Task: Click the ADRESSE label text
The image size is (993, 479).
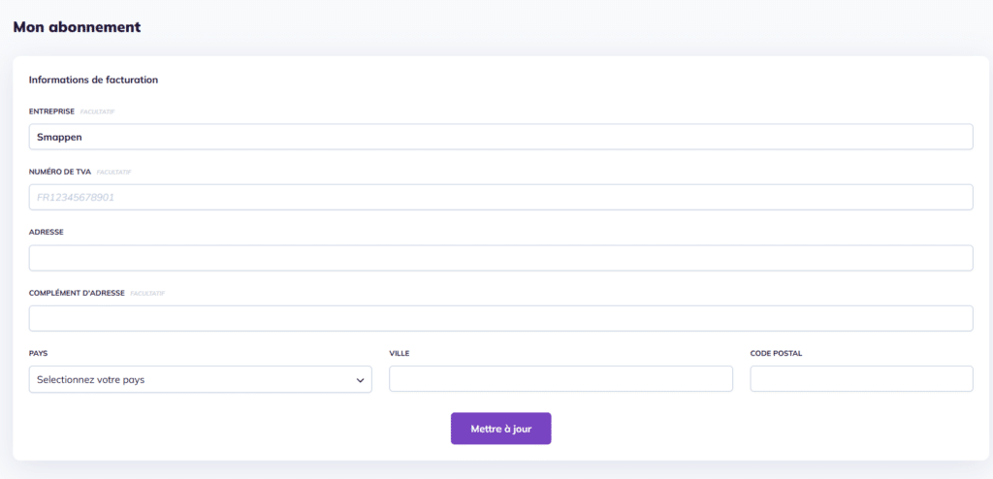Action: point(46,233)
